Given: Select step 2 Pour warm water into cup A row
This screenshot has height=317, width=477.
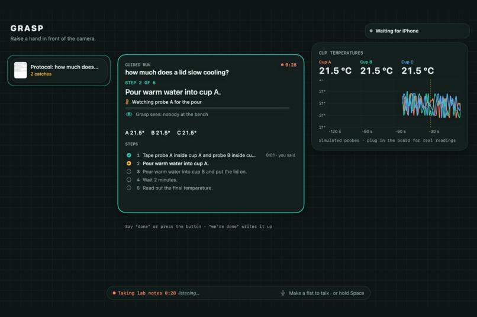Looking at the screenshot, I should tap(211, 164).
